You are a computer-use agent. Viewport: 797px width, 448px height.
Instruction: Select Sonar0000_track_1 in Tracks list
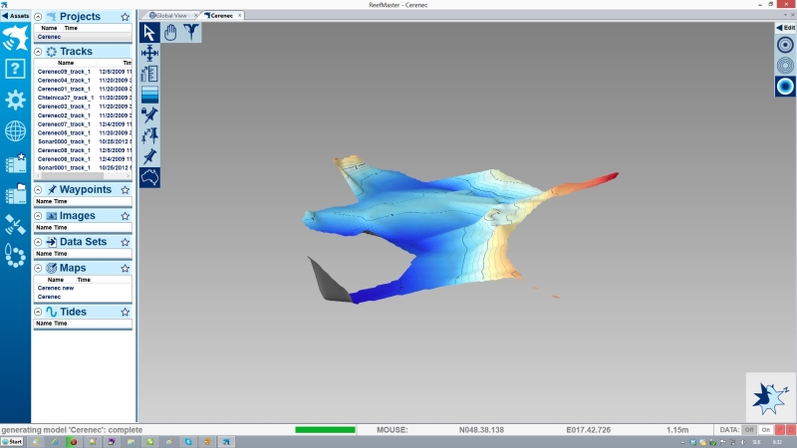(65, 141)
